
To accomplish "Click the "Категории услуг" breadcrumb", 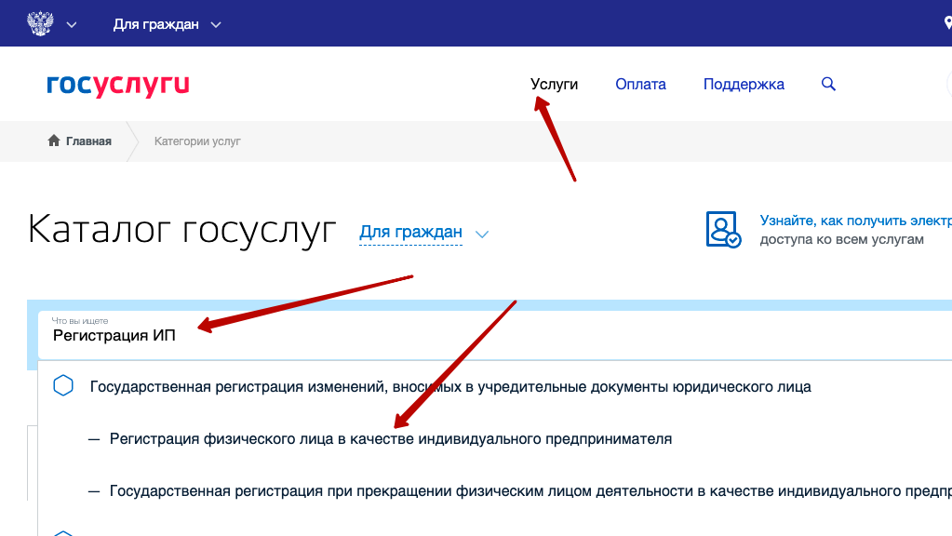I will (x=197, y=141).
